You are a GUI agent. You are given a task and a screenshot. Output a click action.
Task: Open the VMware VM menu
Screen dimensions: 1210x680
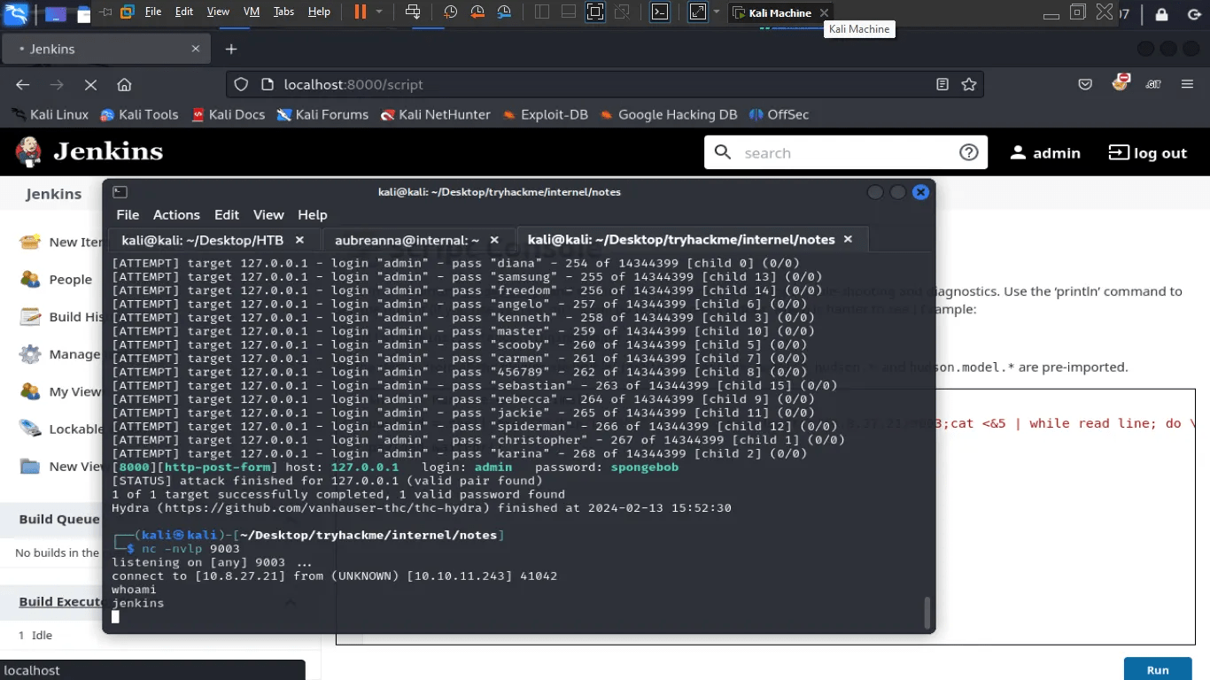[251, 12]
